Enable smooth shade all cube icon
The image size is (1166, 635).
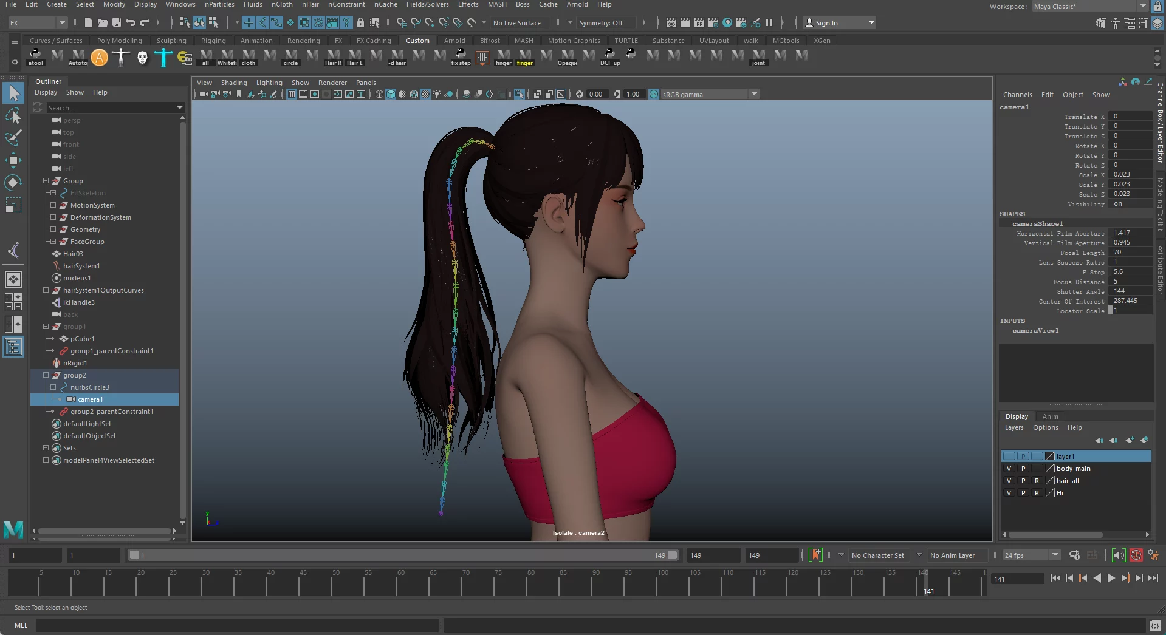coord(391,94)
